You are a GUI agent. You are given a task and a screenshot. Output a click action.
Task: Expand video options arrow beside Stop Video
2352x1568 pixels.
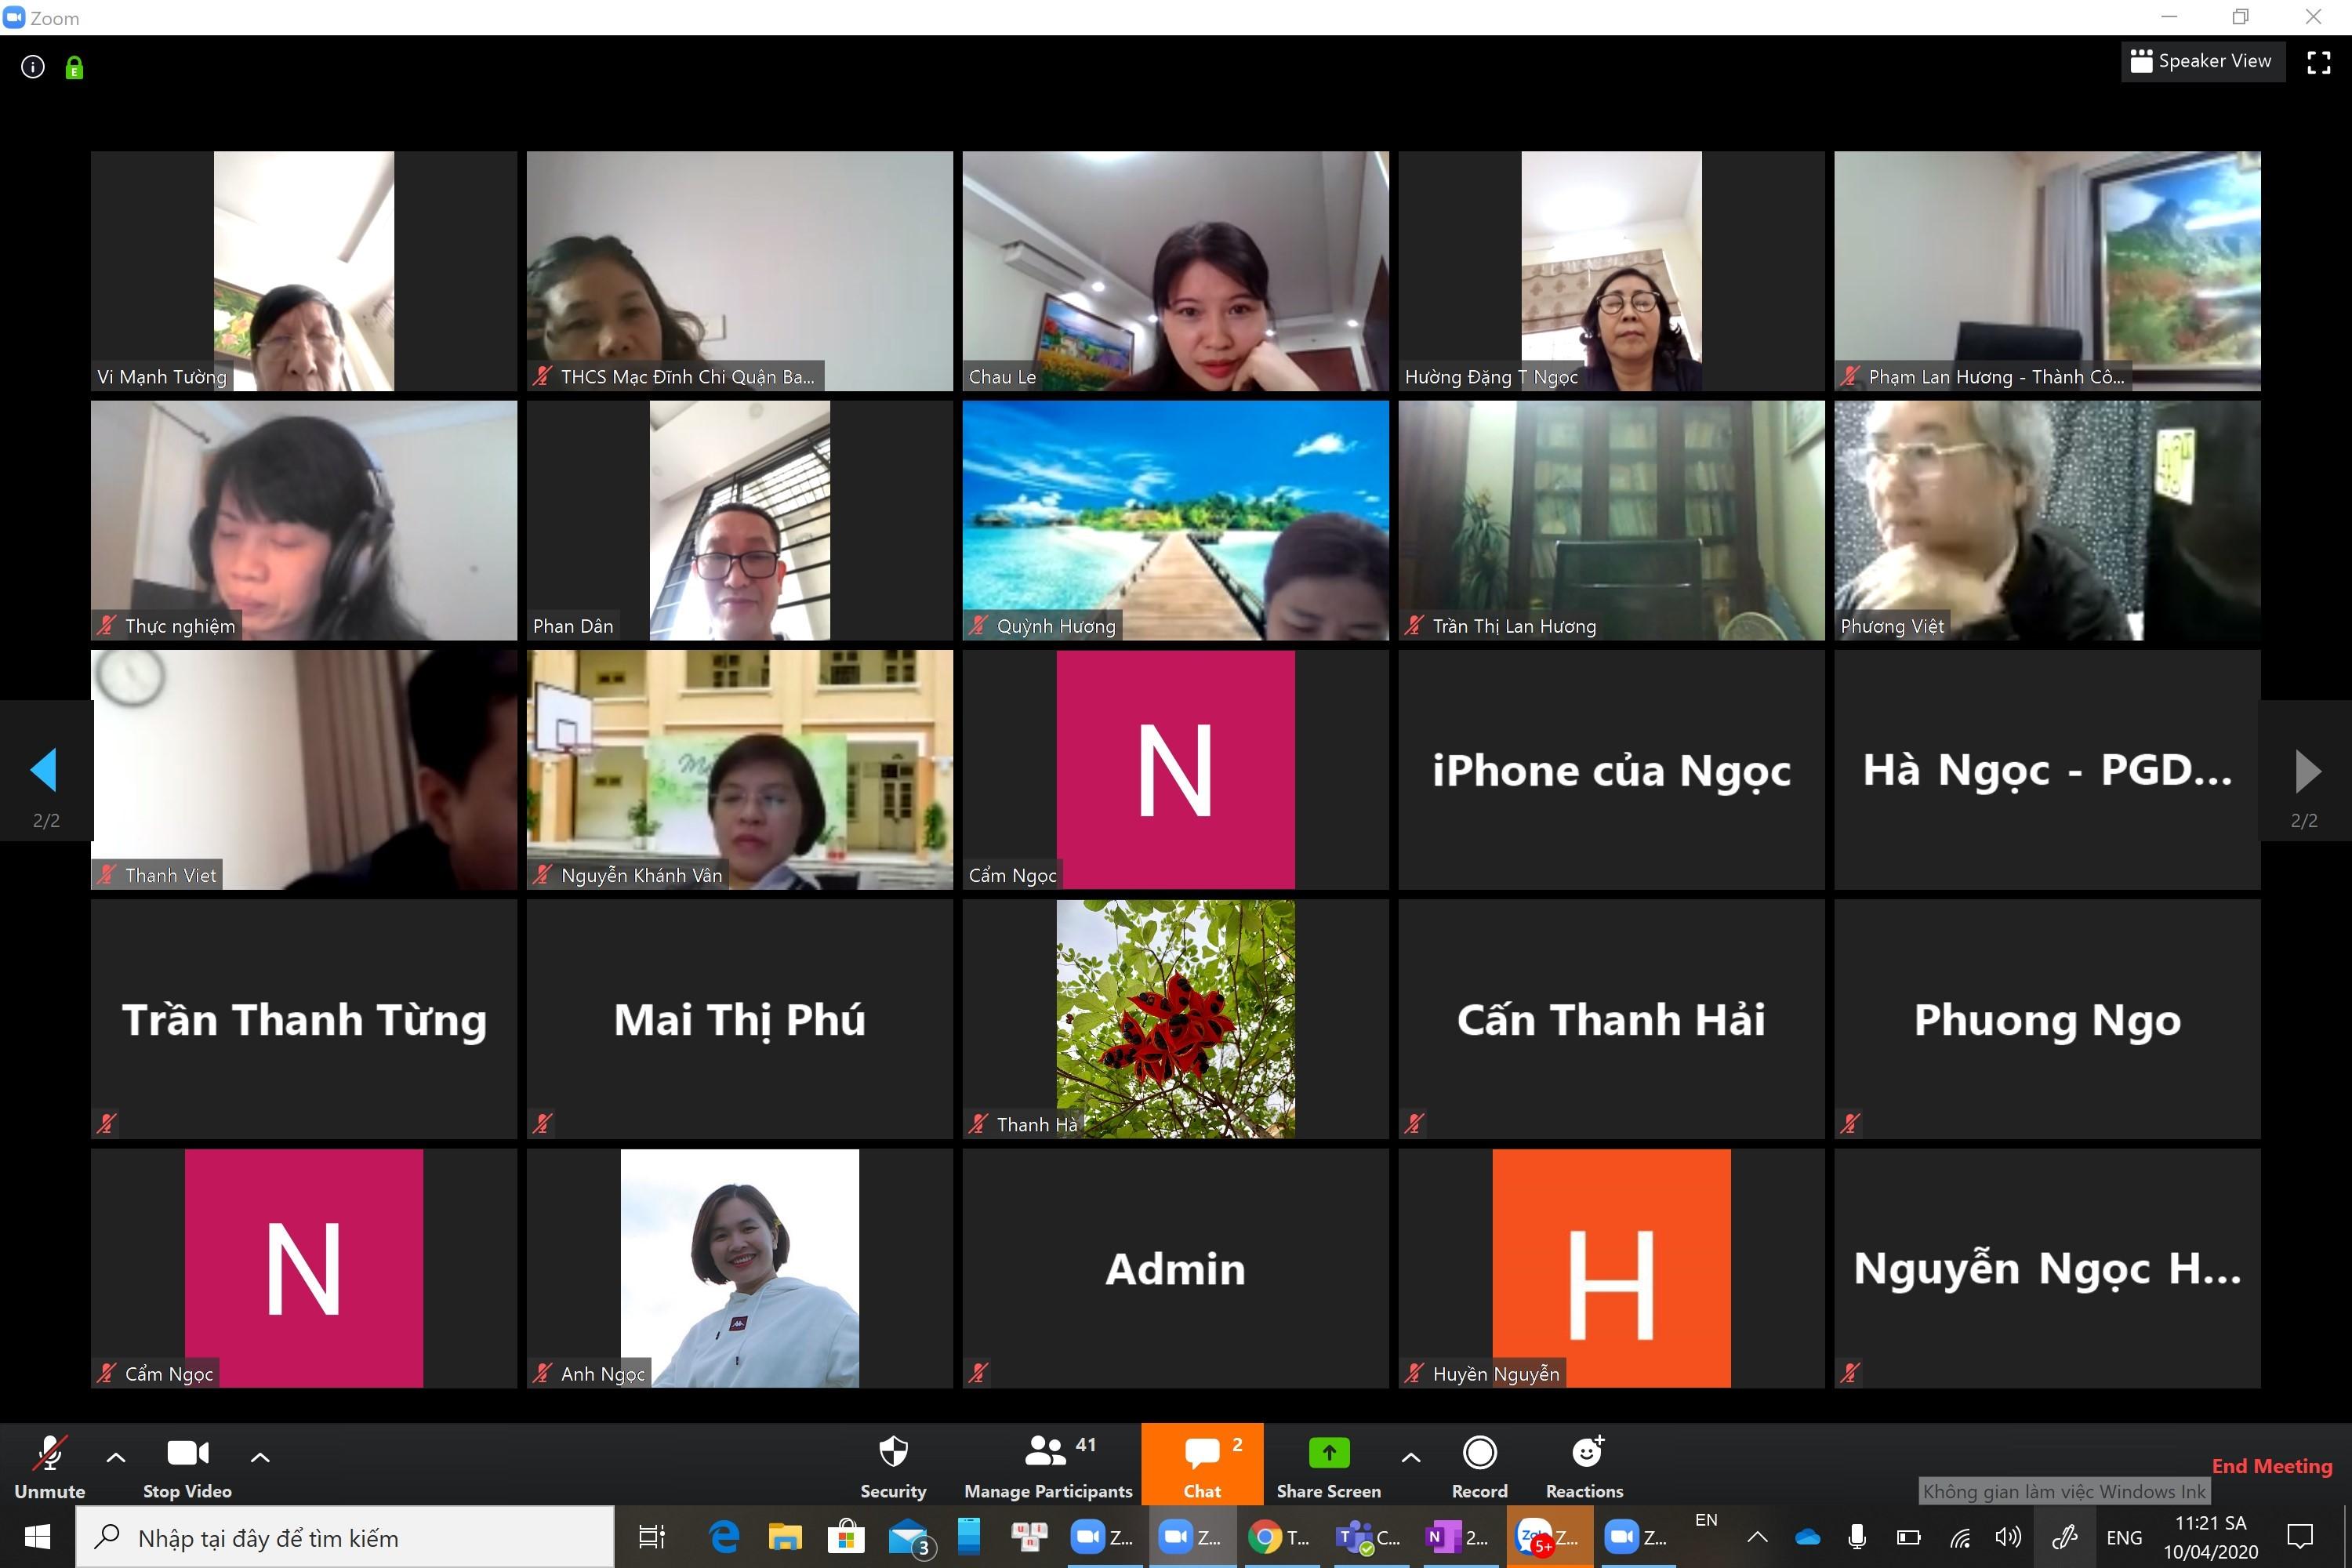(260, 1457)
